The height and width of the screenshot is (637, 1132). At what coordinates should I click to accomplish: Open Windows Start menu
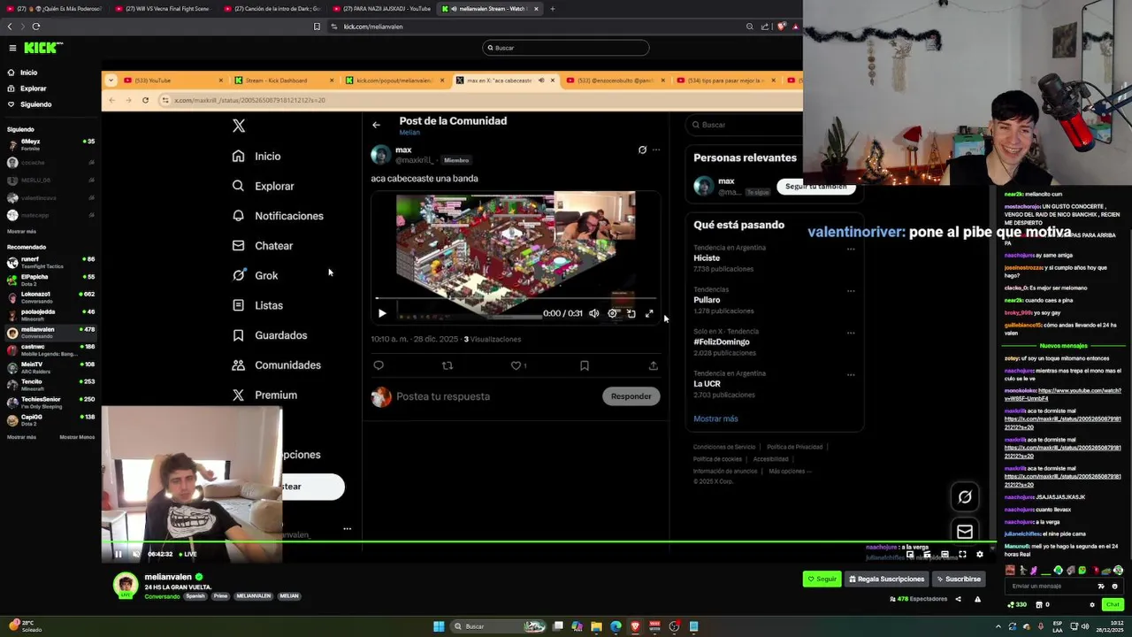(439, 626)
